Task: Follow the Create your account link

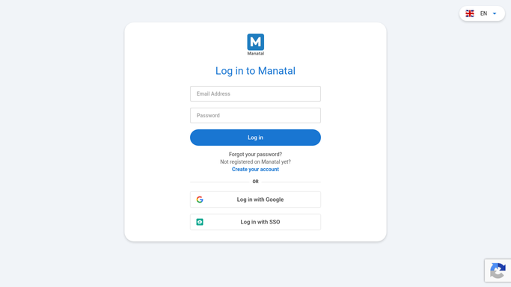Action: click(x=256, y=169)
